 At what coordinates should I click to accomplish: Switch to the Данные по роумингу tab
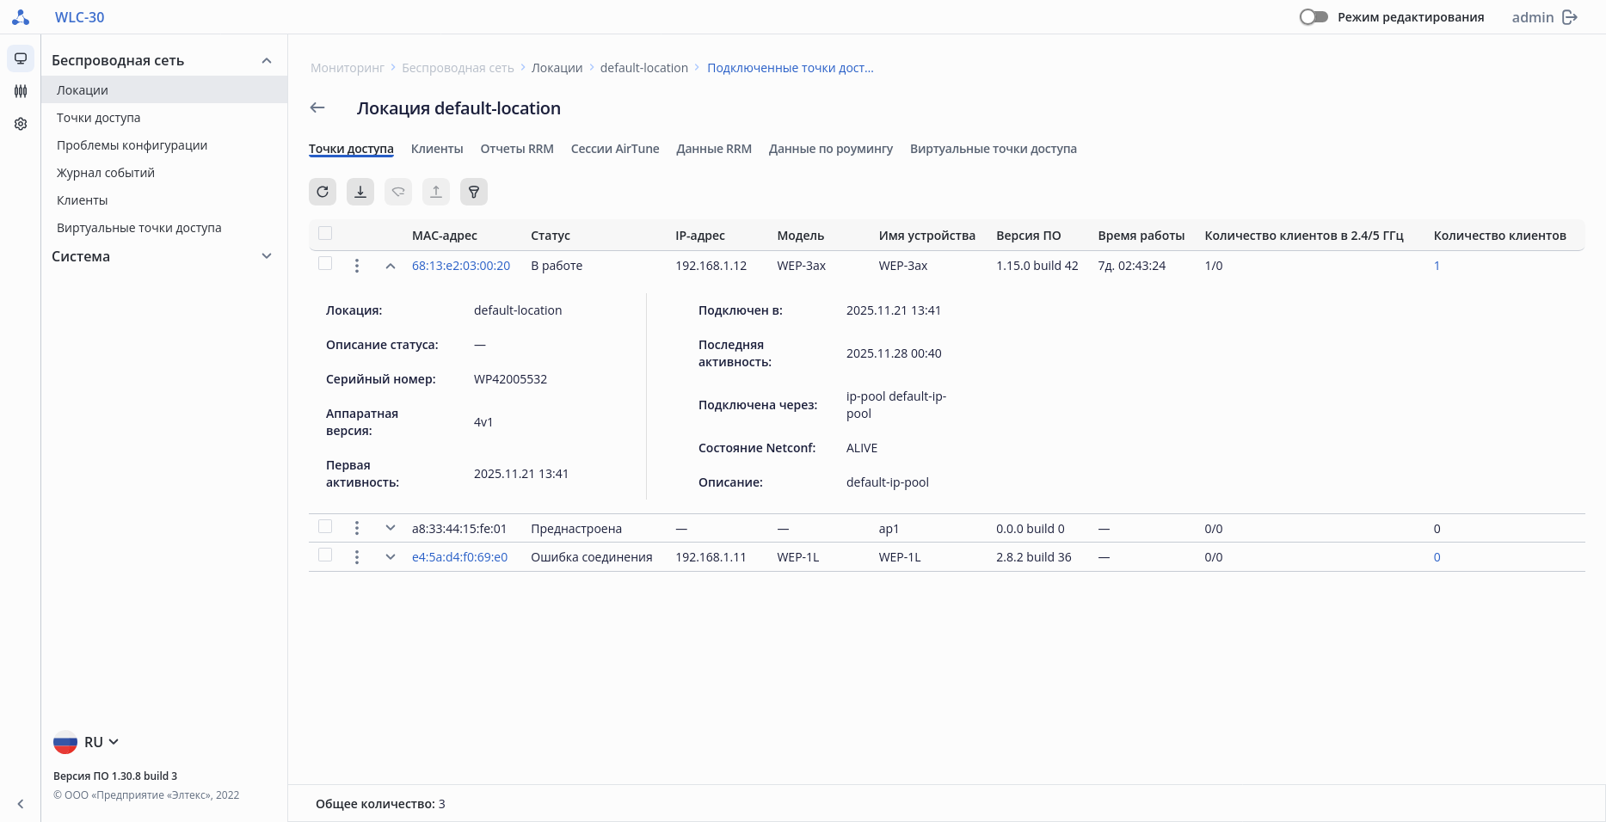tap(830, 149)
